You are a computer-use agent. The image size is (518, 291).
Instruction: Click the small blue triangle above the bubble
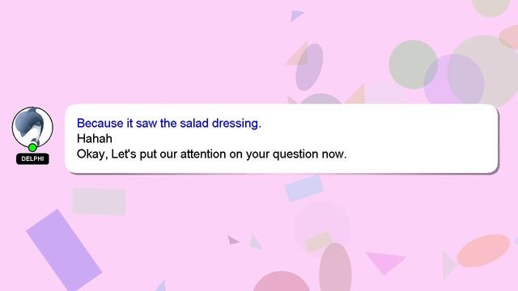coord(296,16)
